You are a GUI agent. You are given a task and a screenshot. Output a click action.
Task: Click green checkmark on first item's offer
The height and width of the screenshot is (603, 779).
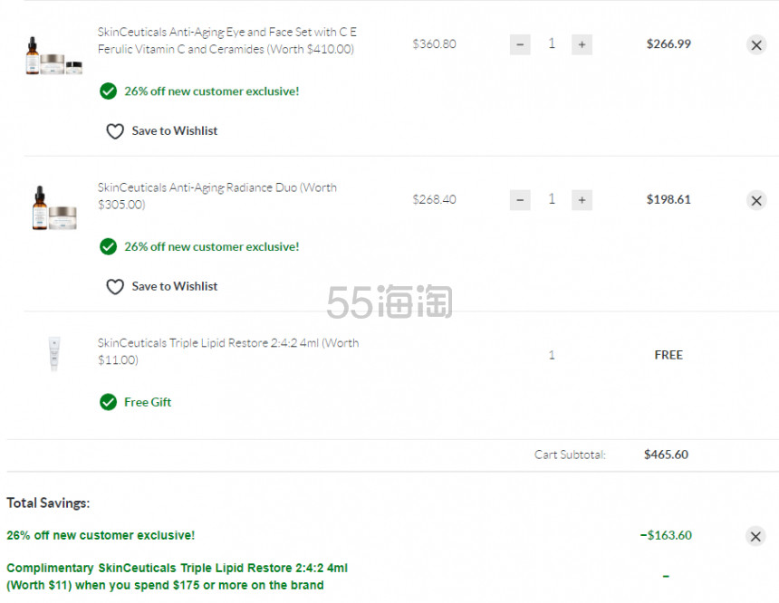coord(108,91)
